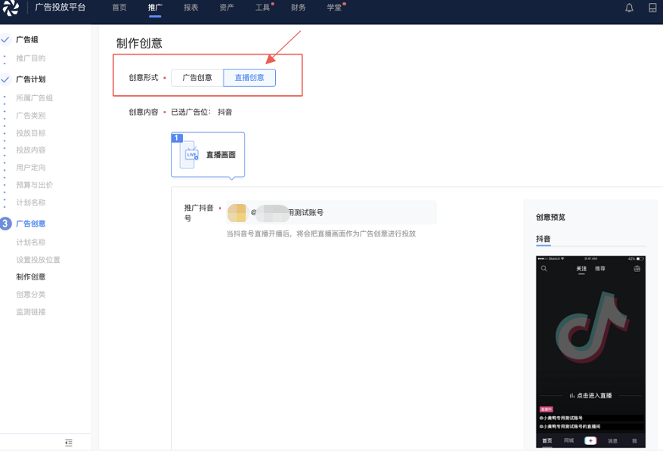Image resolution: width=663 pixels, height=451 pixels.
Task: Jump to 监测链接 in sidebar
Action: coord(31,312)
